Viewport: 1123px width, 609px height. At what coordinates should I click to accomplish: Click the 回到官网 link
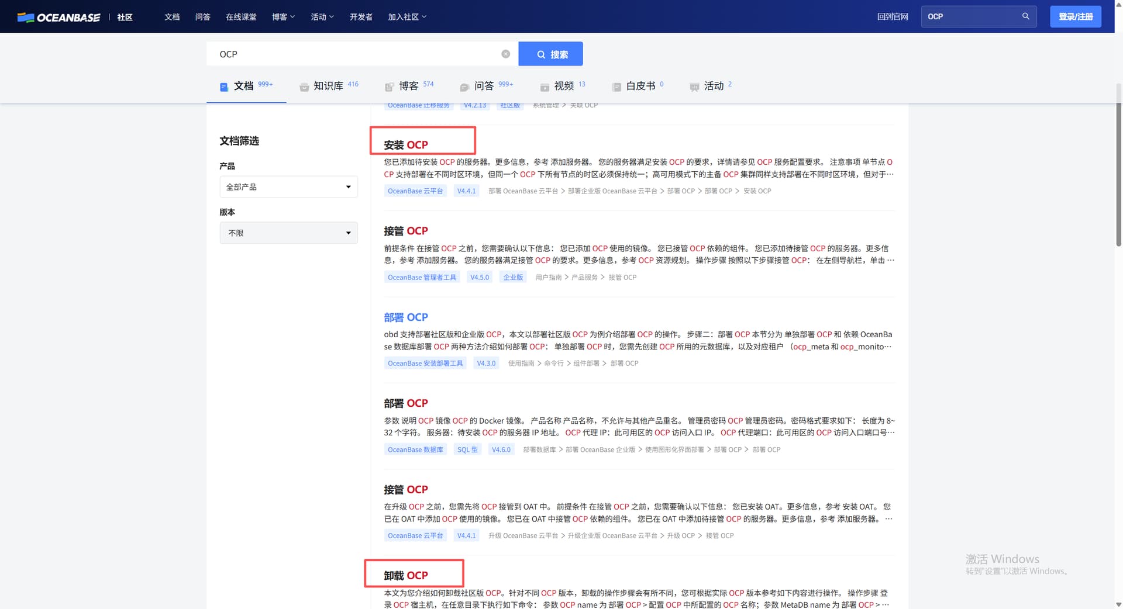[x=893, y=16]
